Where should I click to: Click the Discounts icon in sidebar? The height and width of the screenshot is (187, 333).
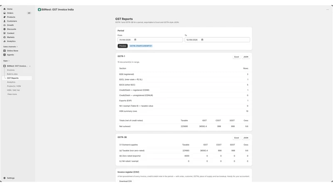5,29
